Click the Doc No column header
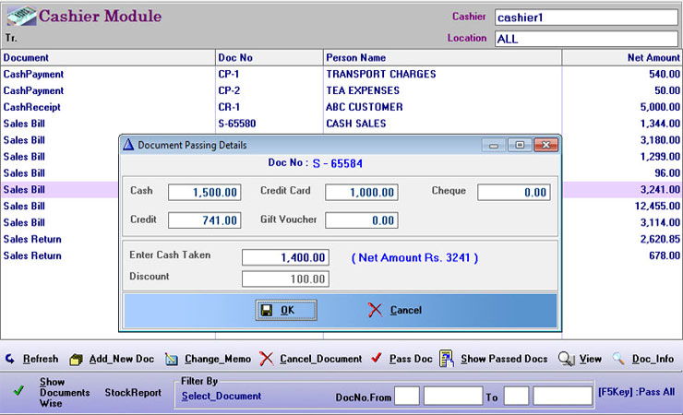 pos(270,57)
